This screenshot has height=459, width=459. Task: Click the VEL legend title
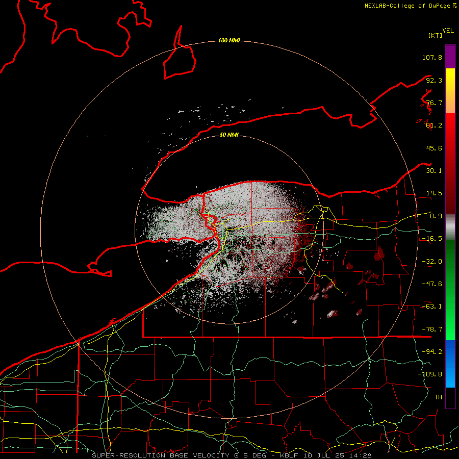[448, 31]
